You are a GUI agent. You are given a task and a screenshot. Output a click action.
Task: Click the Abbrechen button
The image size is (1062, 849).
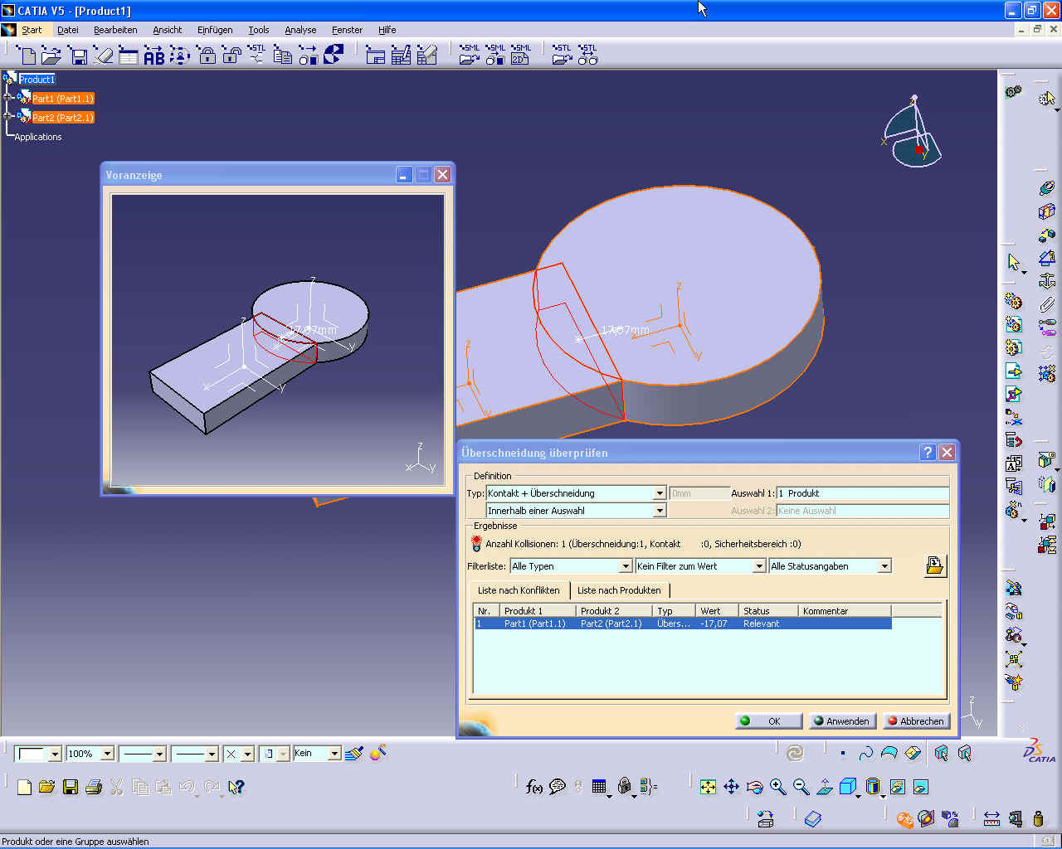[916, 720]
